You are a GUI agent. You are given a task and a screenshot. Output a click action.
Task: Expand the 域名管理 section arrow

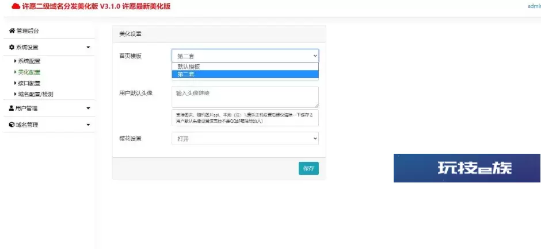click(x=88, y=125)
